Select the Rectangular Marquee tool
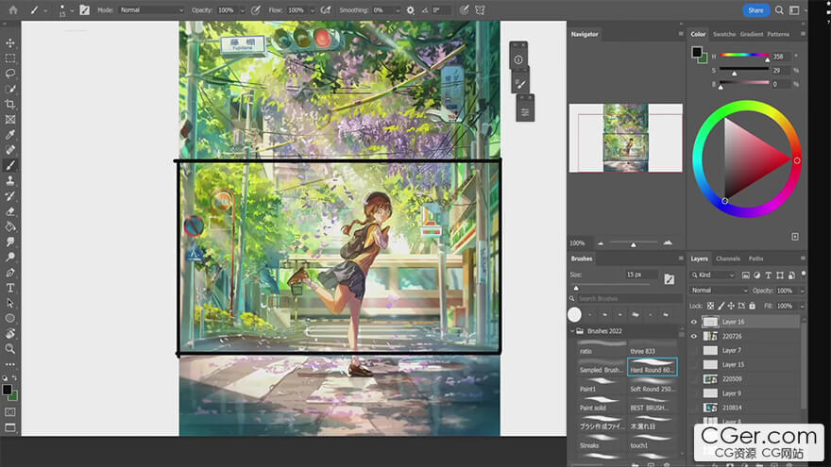Image resolution: width=831 pixels, height=467 pixels. tap(10, 58)
